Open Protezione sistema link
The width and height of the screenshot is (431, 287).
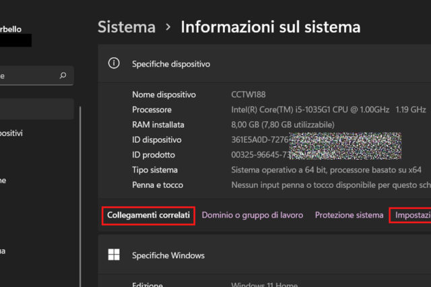[x=349, y=215]
